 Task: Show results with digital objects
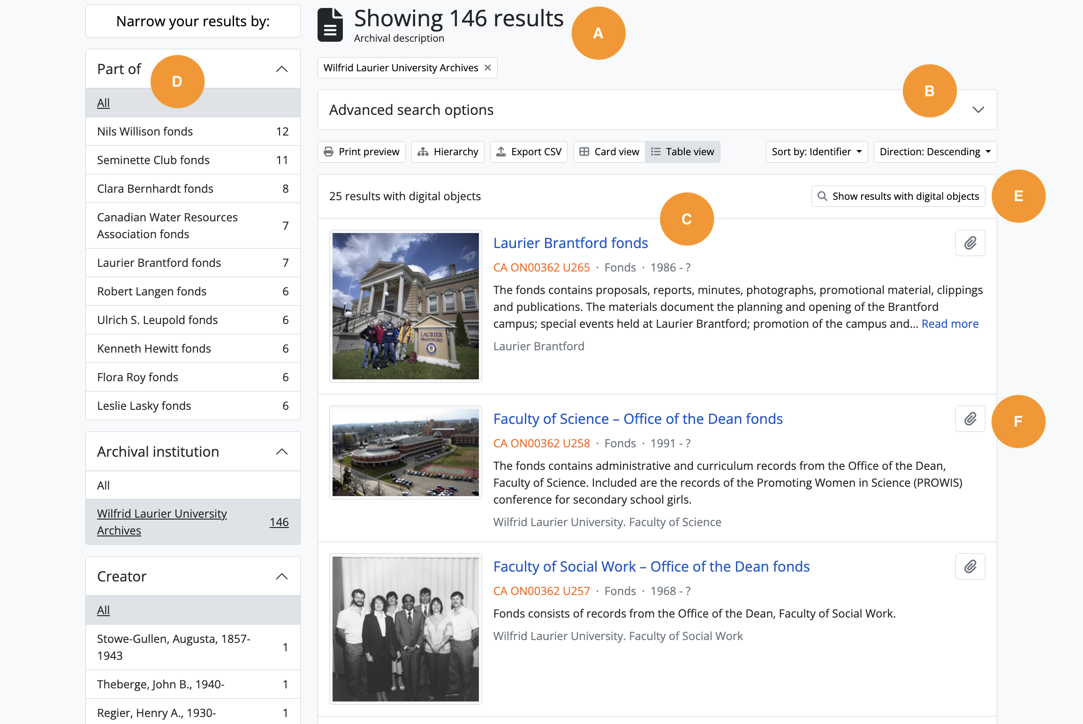(x=898, y=196)
